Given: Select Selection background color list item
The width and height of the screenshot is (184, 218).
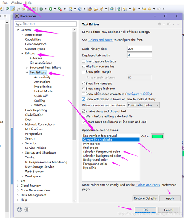Looking at the screenshot, I should (x=102, y=155).
